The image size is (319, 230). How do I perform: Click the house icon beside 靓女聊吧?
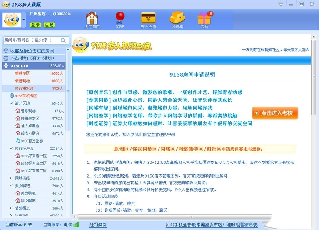point(18,200)
